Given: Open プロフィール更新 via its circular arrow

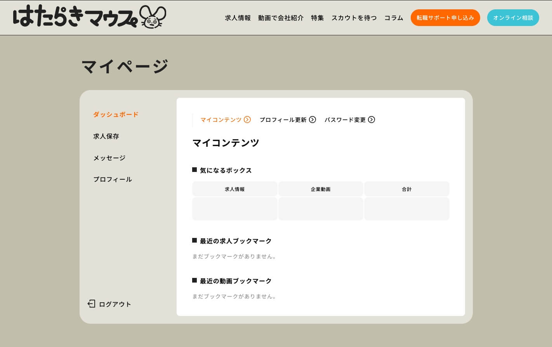Looking at the screenshot, I should point(312,120).
